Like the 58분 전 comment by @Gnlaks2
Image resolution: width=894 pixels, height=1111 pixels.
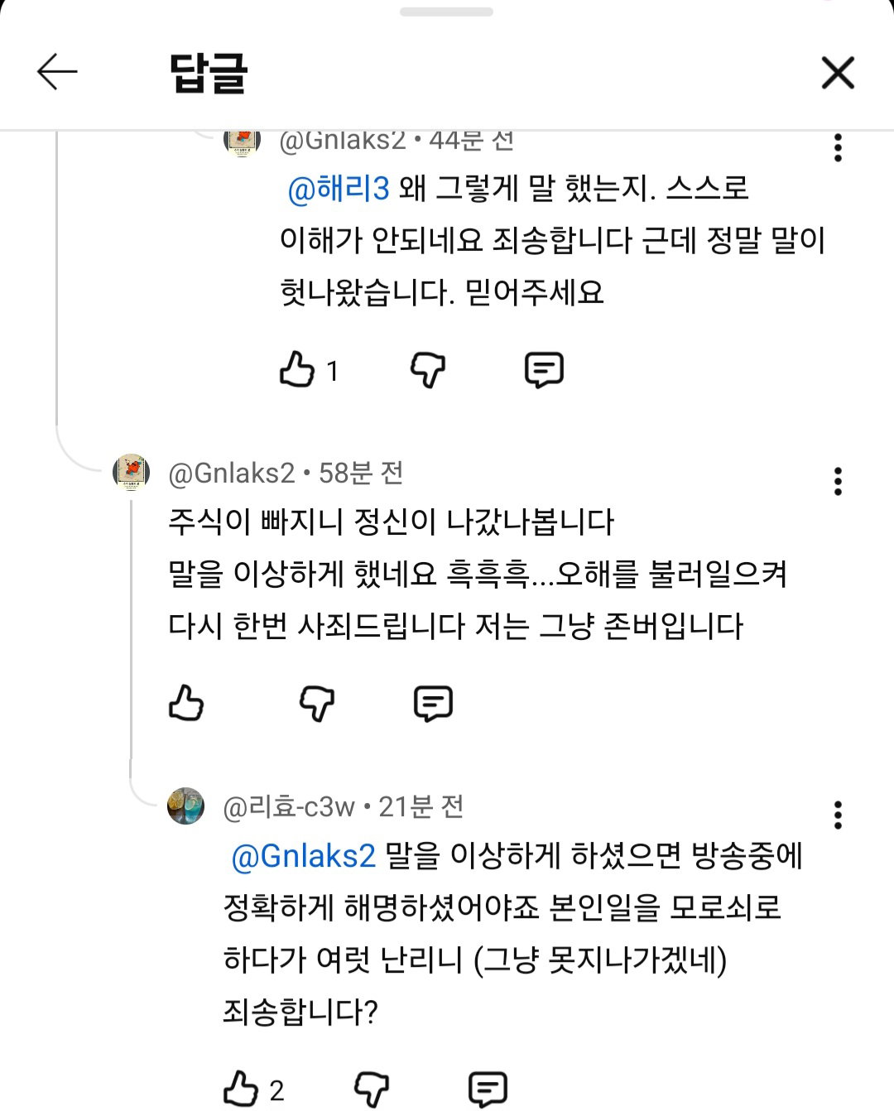coord(186,703)
